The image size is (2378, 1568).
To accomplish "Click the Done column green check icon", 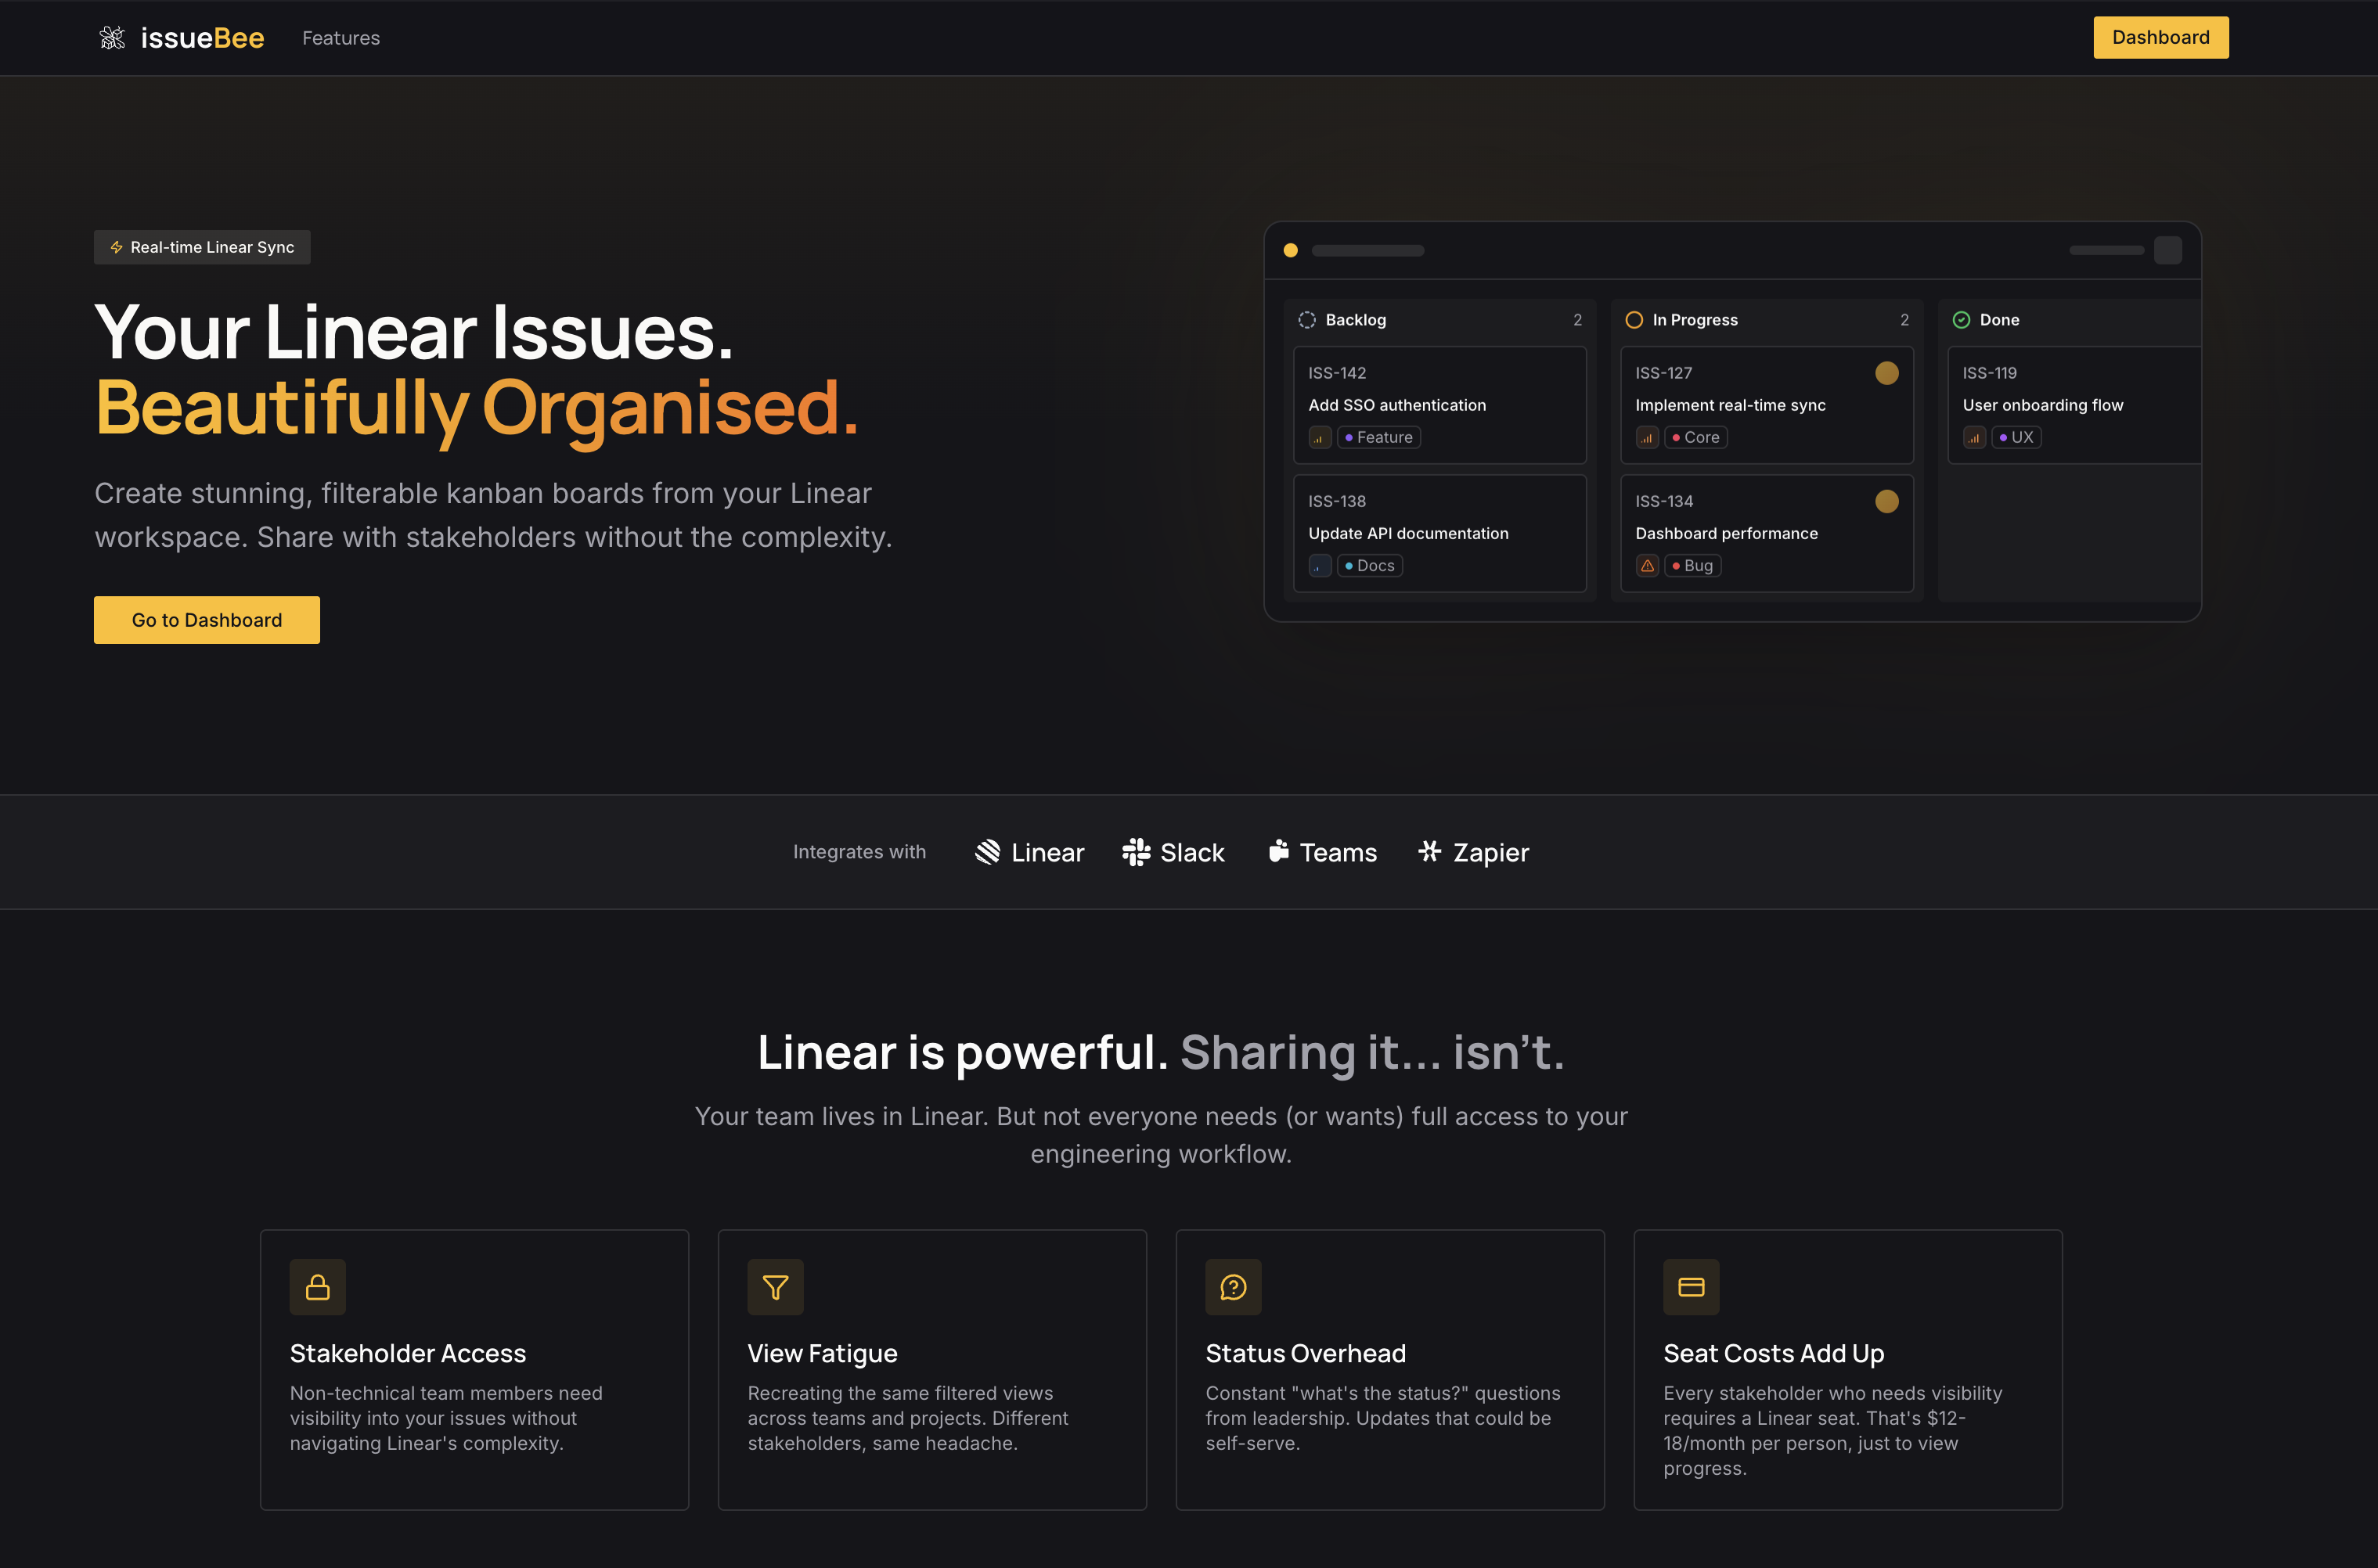I will (1961, 320).
